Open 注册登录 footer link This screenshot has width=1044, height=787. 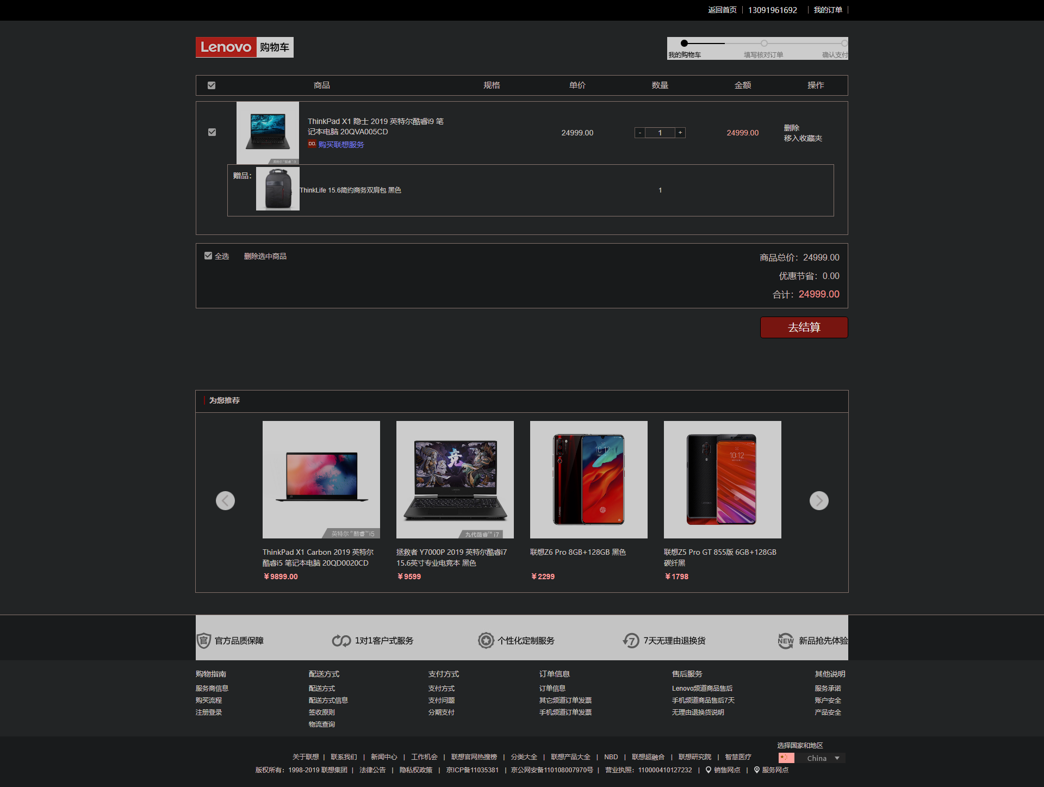209,712
